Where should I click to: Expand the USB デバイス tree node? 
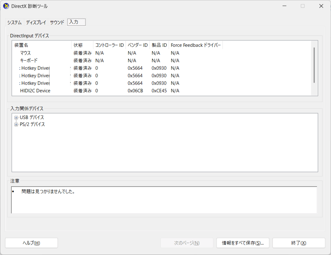(x=16, y=117)
